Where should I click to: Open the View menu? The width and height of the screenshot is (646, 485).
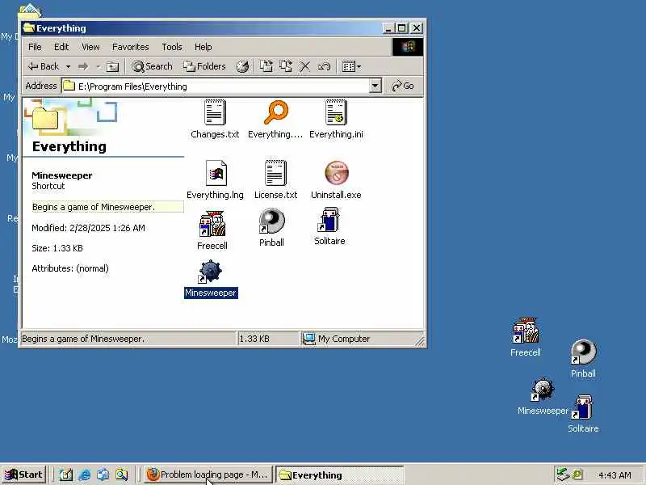point(90,47)
